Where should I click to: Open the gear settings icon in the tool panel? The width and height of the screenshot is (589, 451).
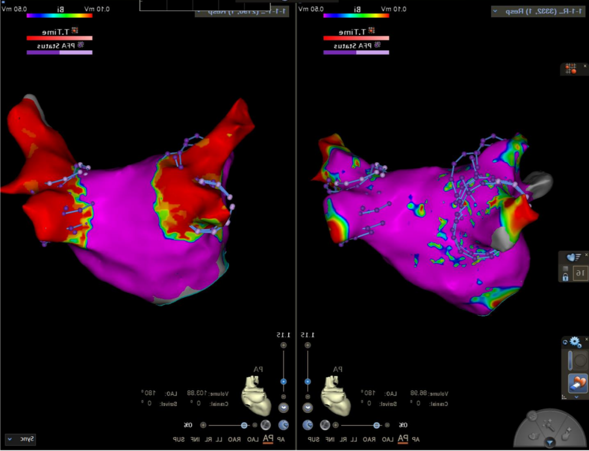pyautogui.click(x=575, y=343)
